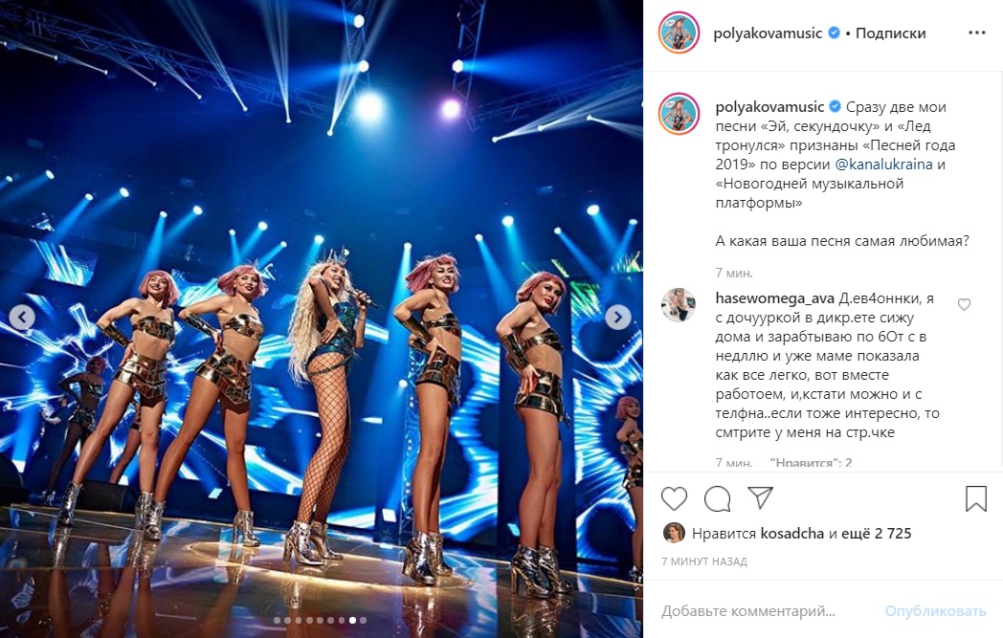
Task: Go to next photo with right arrow
Action: pyautogui.click(x=618, y=317)
